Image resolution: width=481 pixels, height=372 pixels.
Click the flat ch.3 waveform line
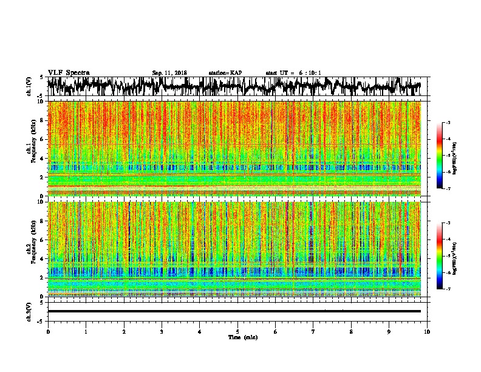click(234, 311)
